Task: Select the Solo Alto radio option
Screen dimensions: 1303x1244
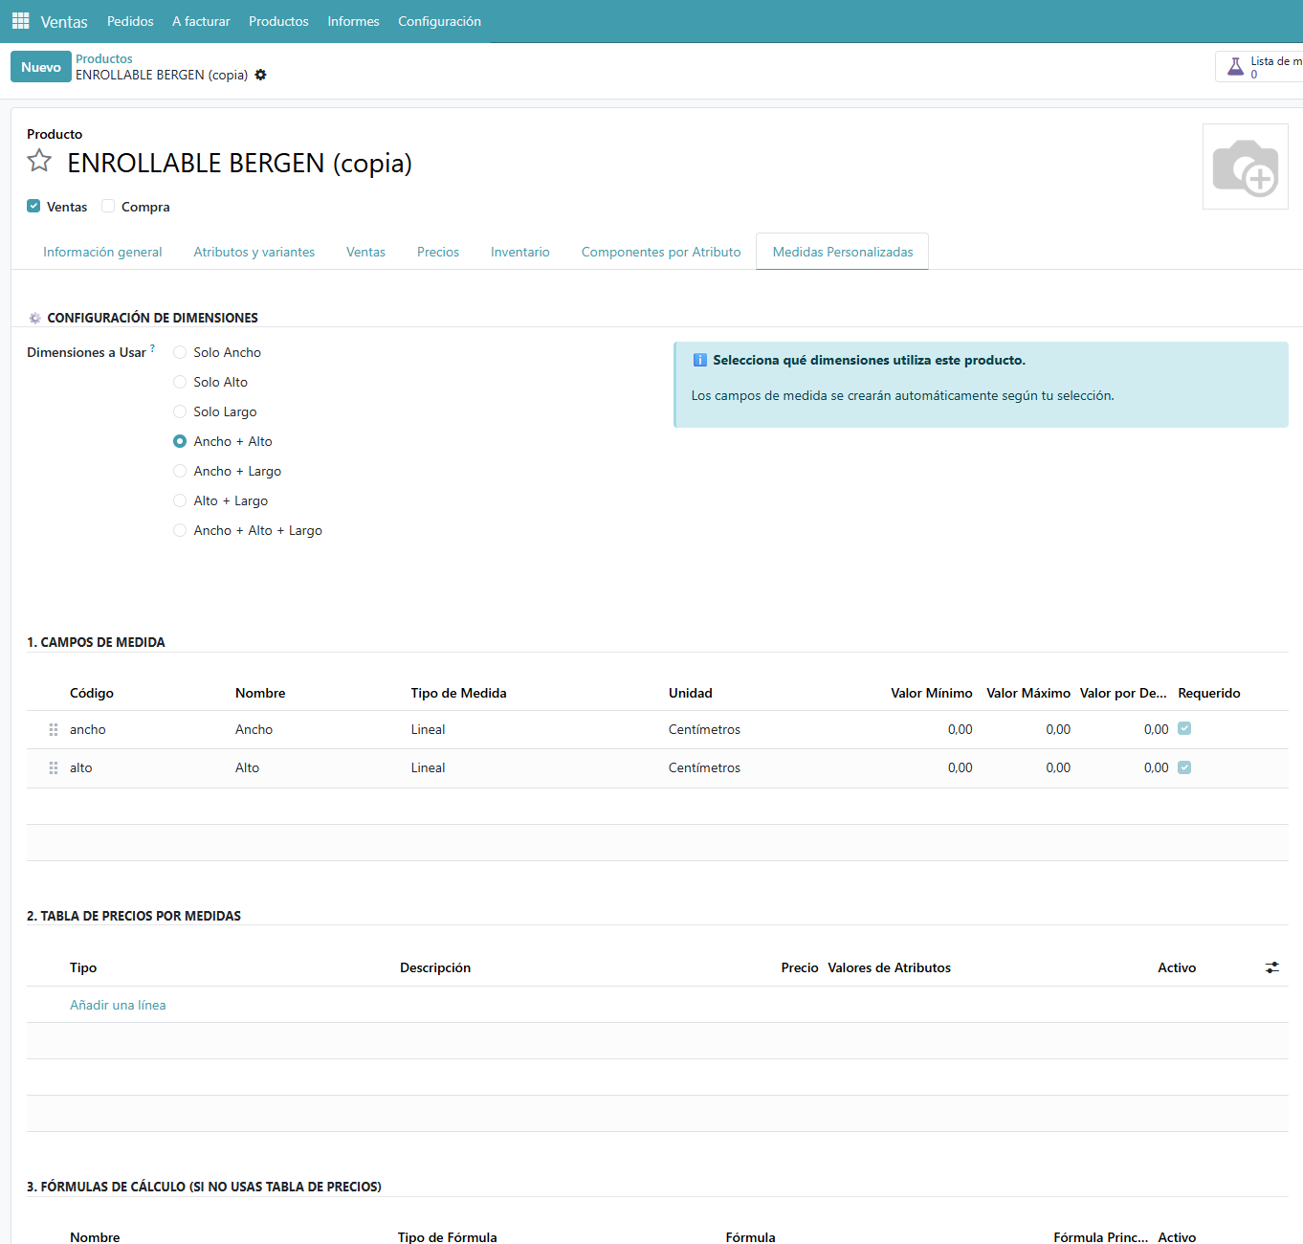Action: [x=180, y=382]
